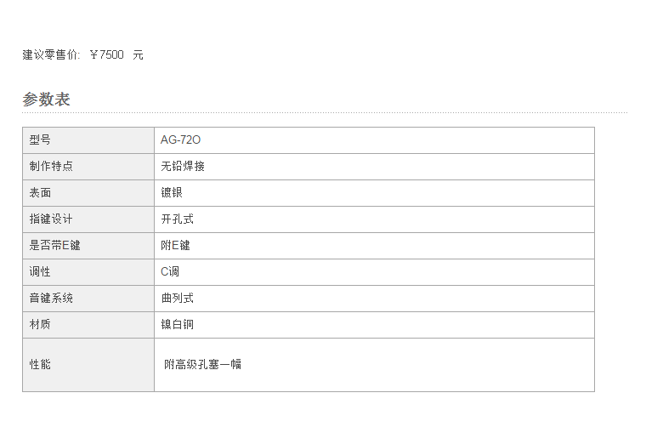Click the 曲列式 value cell
Screen dimensions: 646x427
point(374,299)
